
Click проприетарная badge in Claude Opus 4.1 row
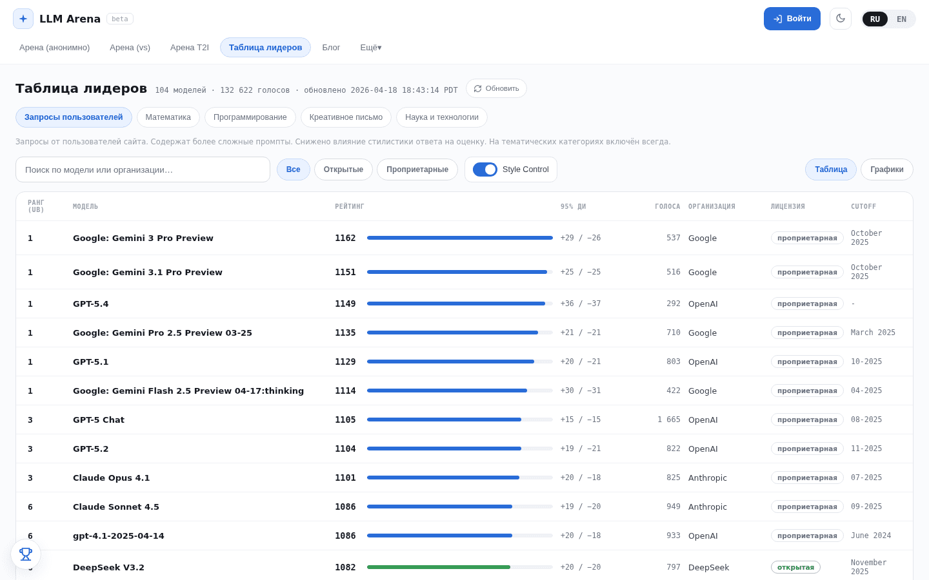click(807, 478)
